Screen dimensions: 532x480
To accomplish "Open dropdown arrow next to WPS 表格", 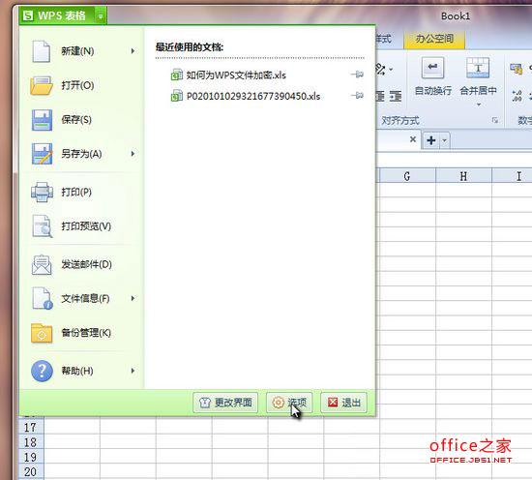I will point(101,15).
